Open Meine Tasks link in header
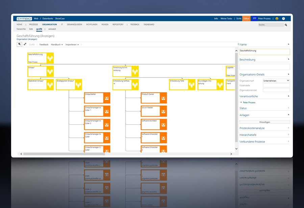 226,19
